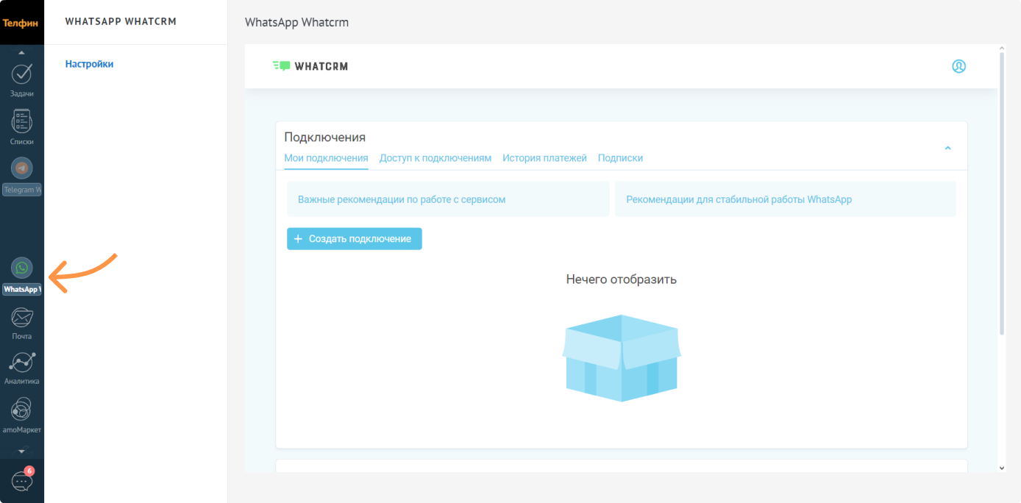Click the WHATCRM logo
This screenshot has height=503, width=1021.
click(x=310, y=66)
